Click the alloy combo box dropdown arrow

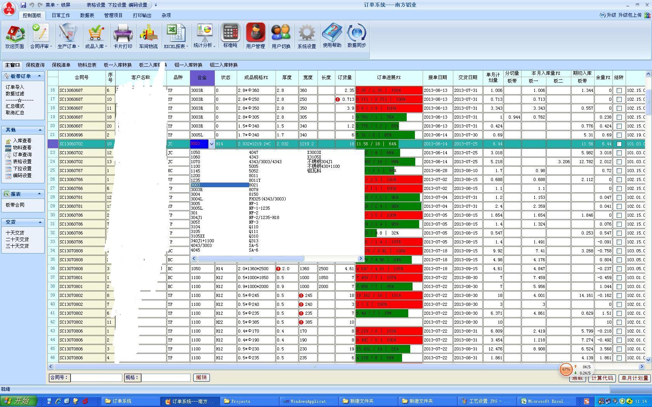(212, 144)
